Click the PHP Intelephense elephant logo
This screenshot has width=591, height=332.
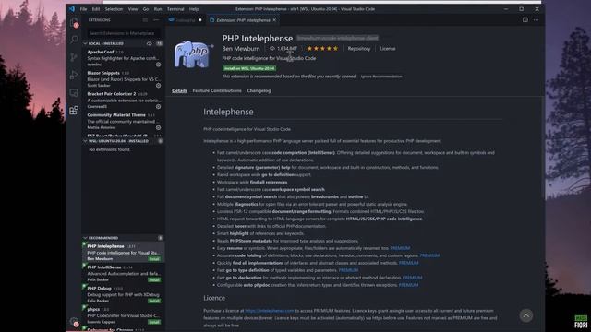click(193, 55)
